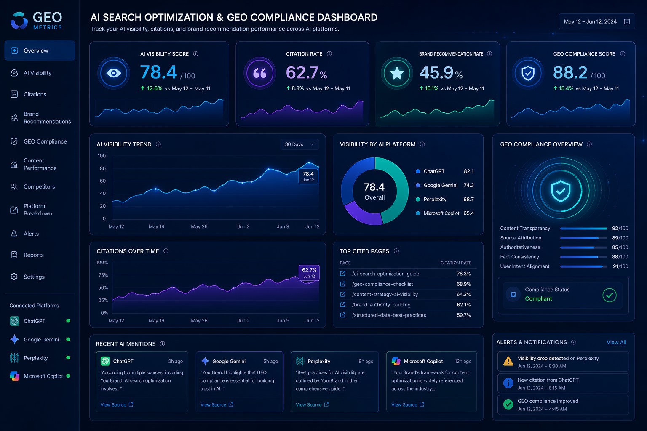Open info tooltip icon beside AI Visibility Score
The width and height of the screenshot is (647, 431).
click(196, 54)
